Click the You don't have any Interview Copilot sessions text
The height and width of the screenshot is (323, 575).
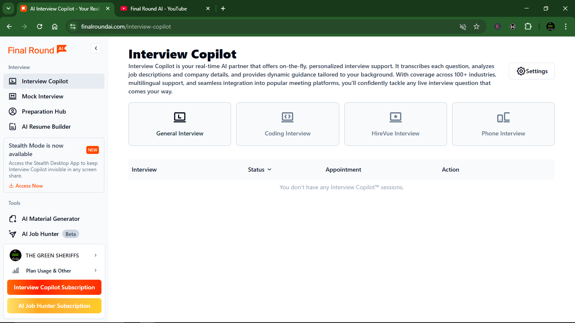pyautogui.click(x=341, y=187)
